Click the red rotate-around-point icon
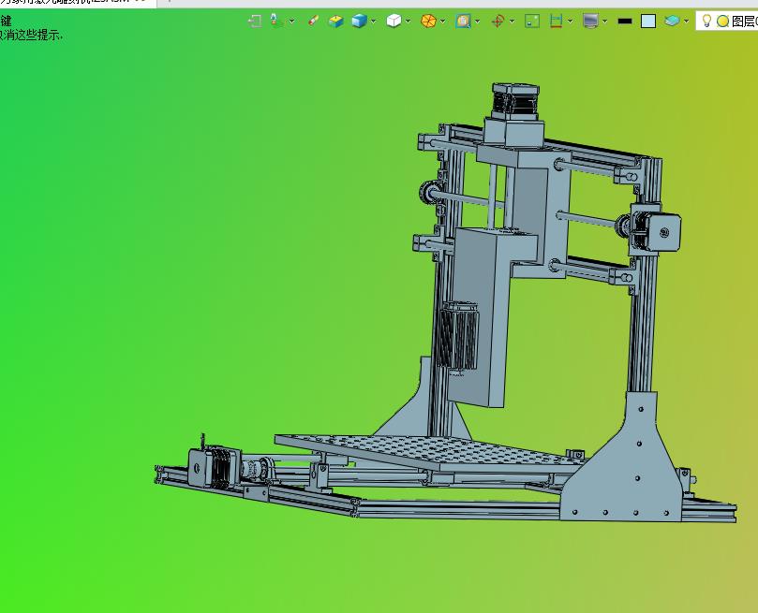 coord(498,21)
